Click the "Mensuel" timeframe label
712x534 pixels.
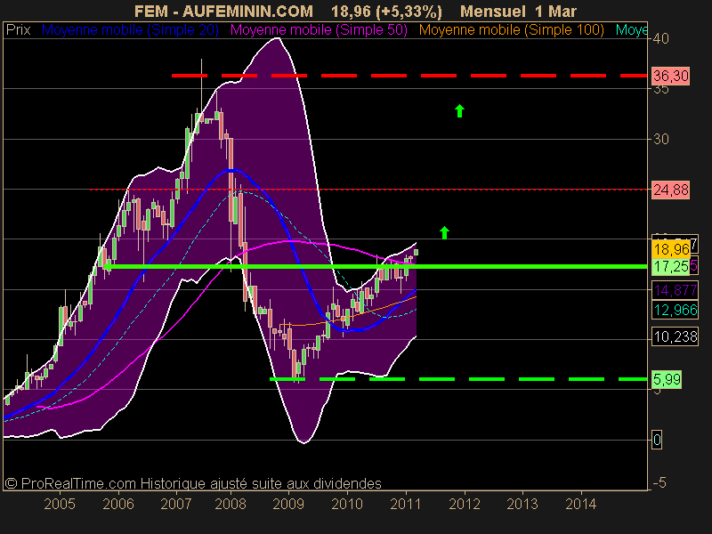(493, 11)
